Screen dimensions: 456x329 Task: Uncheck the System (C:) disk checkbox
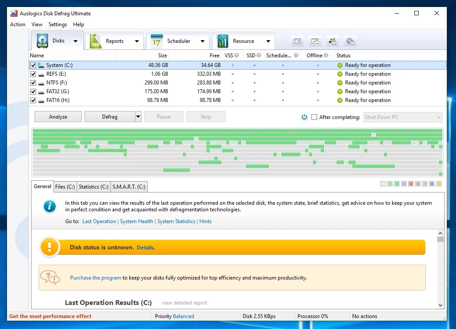coord(33,65)
